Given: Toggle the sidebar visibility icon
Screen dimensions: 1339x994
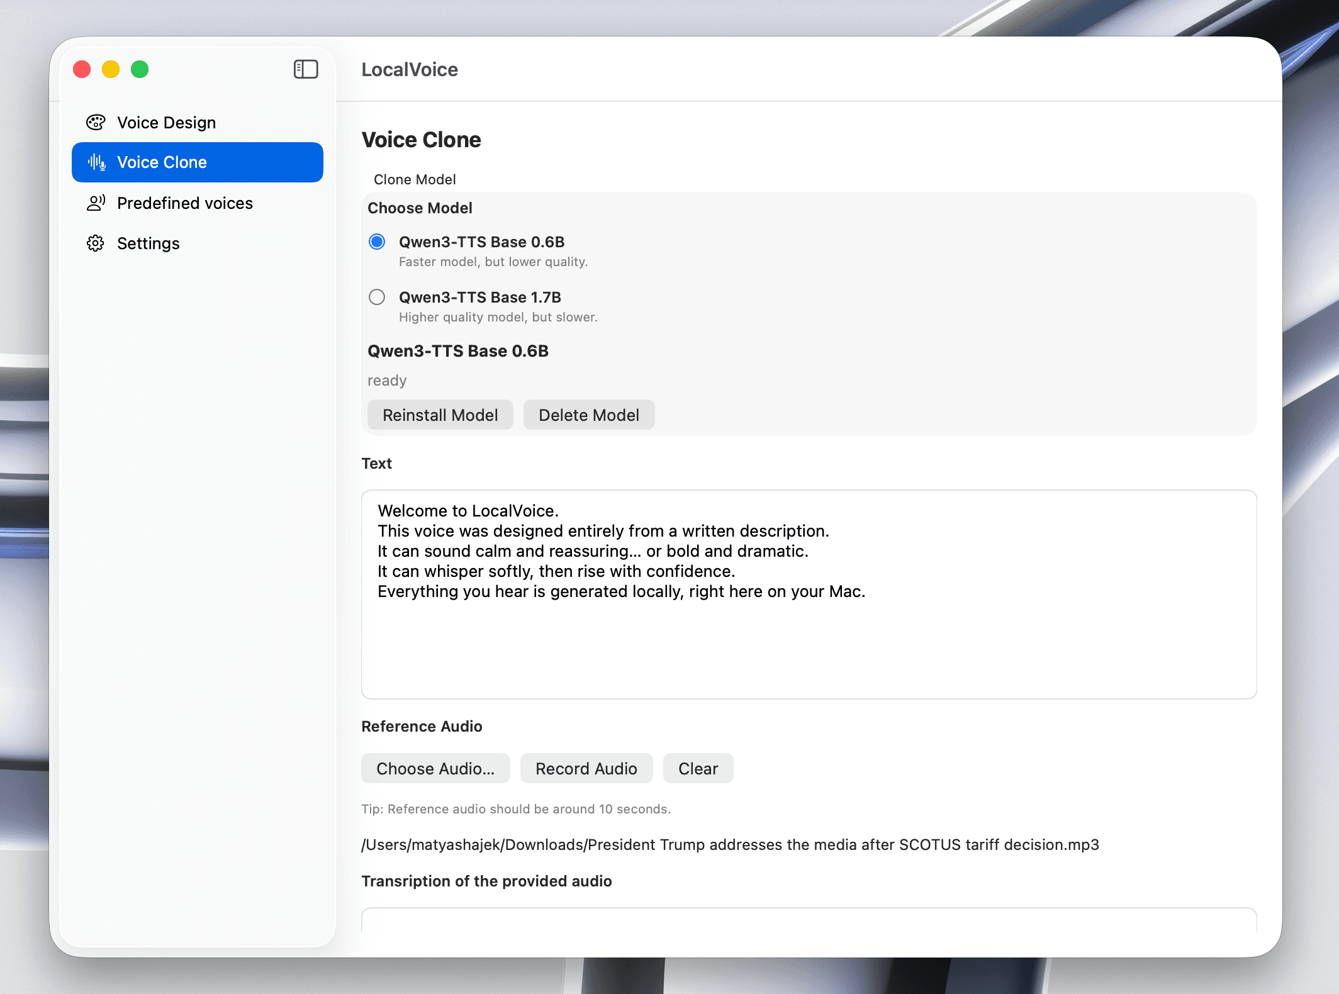Looking at the screenshot, I should pyautogui.click(x=306, y=69).
